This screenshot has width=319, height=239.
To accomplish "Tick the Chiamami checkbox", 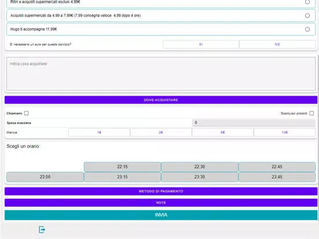I will 27,113.
